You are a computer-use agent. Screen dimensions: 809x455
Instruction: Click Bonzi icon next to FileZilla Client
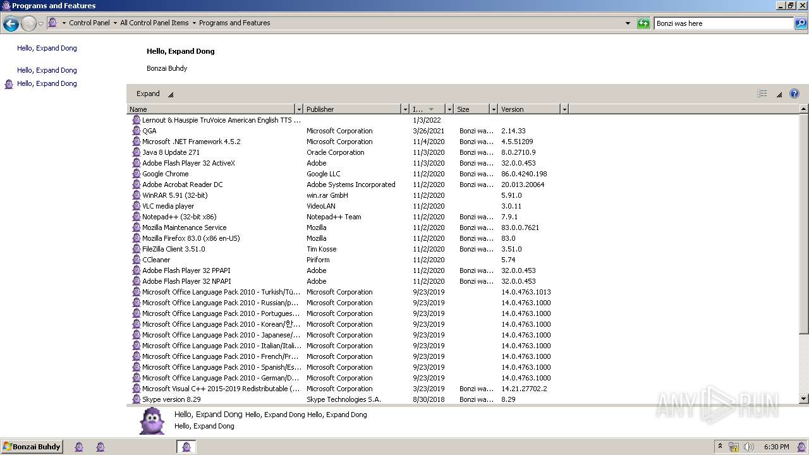[136, 249]
